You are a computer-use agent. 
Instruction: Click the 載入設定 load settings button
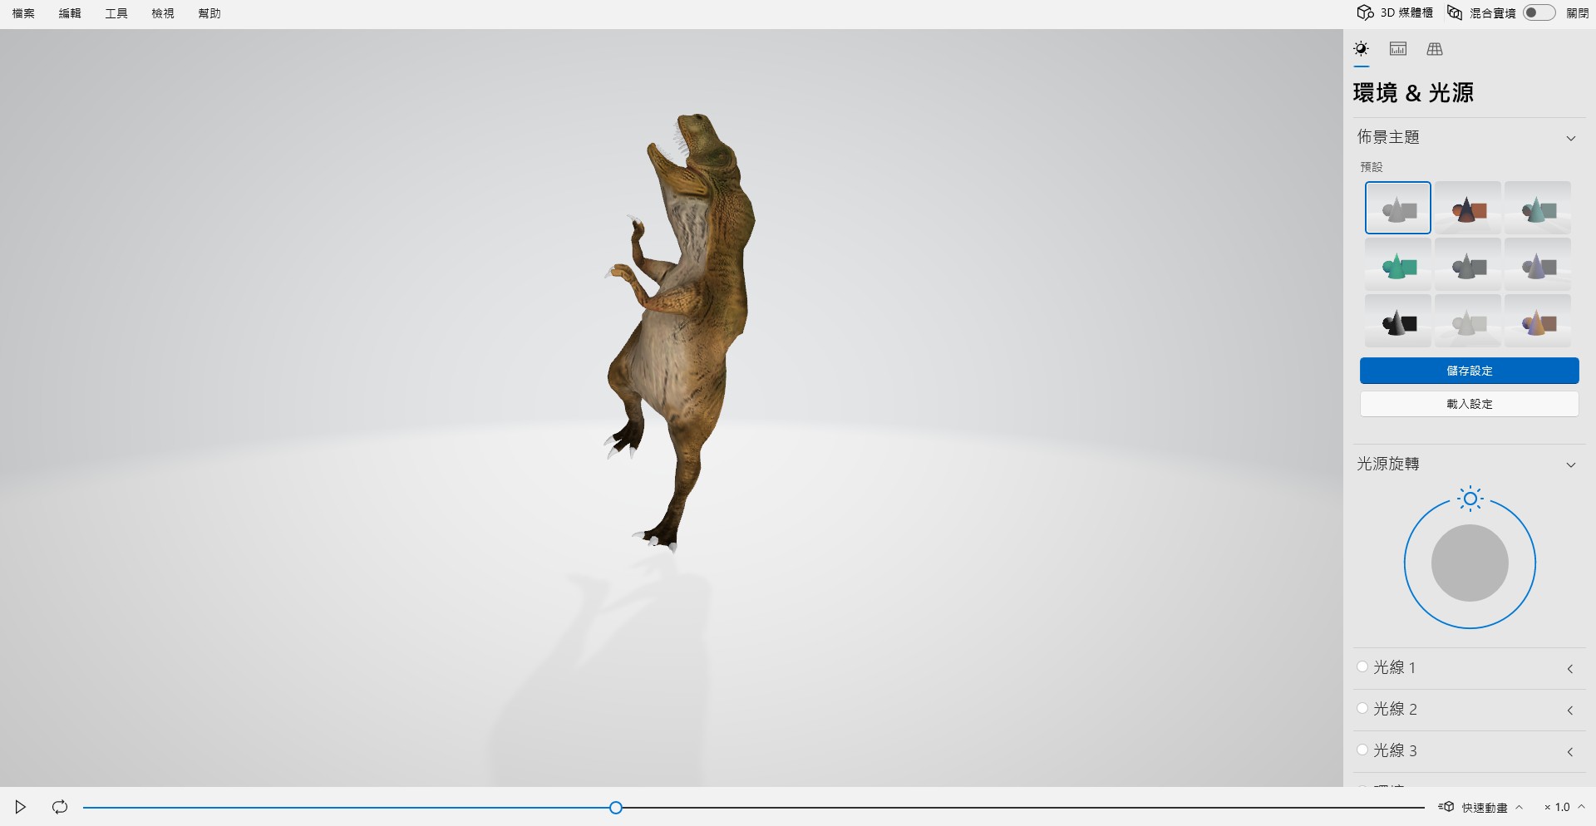click(1469, 404)
